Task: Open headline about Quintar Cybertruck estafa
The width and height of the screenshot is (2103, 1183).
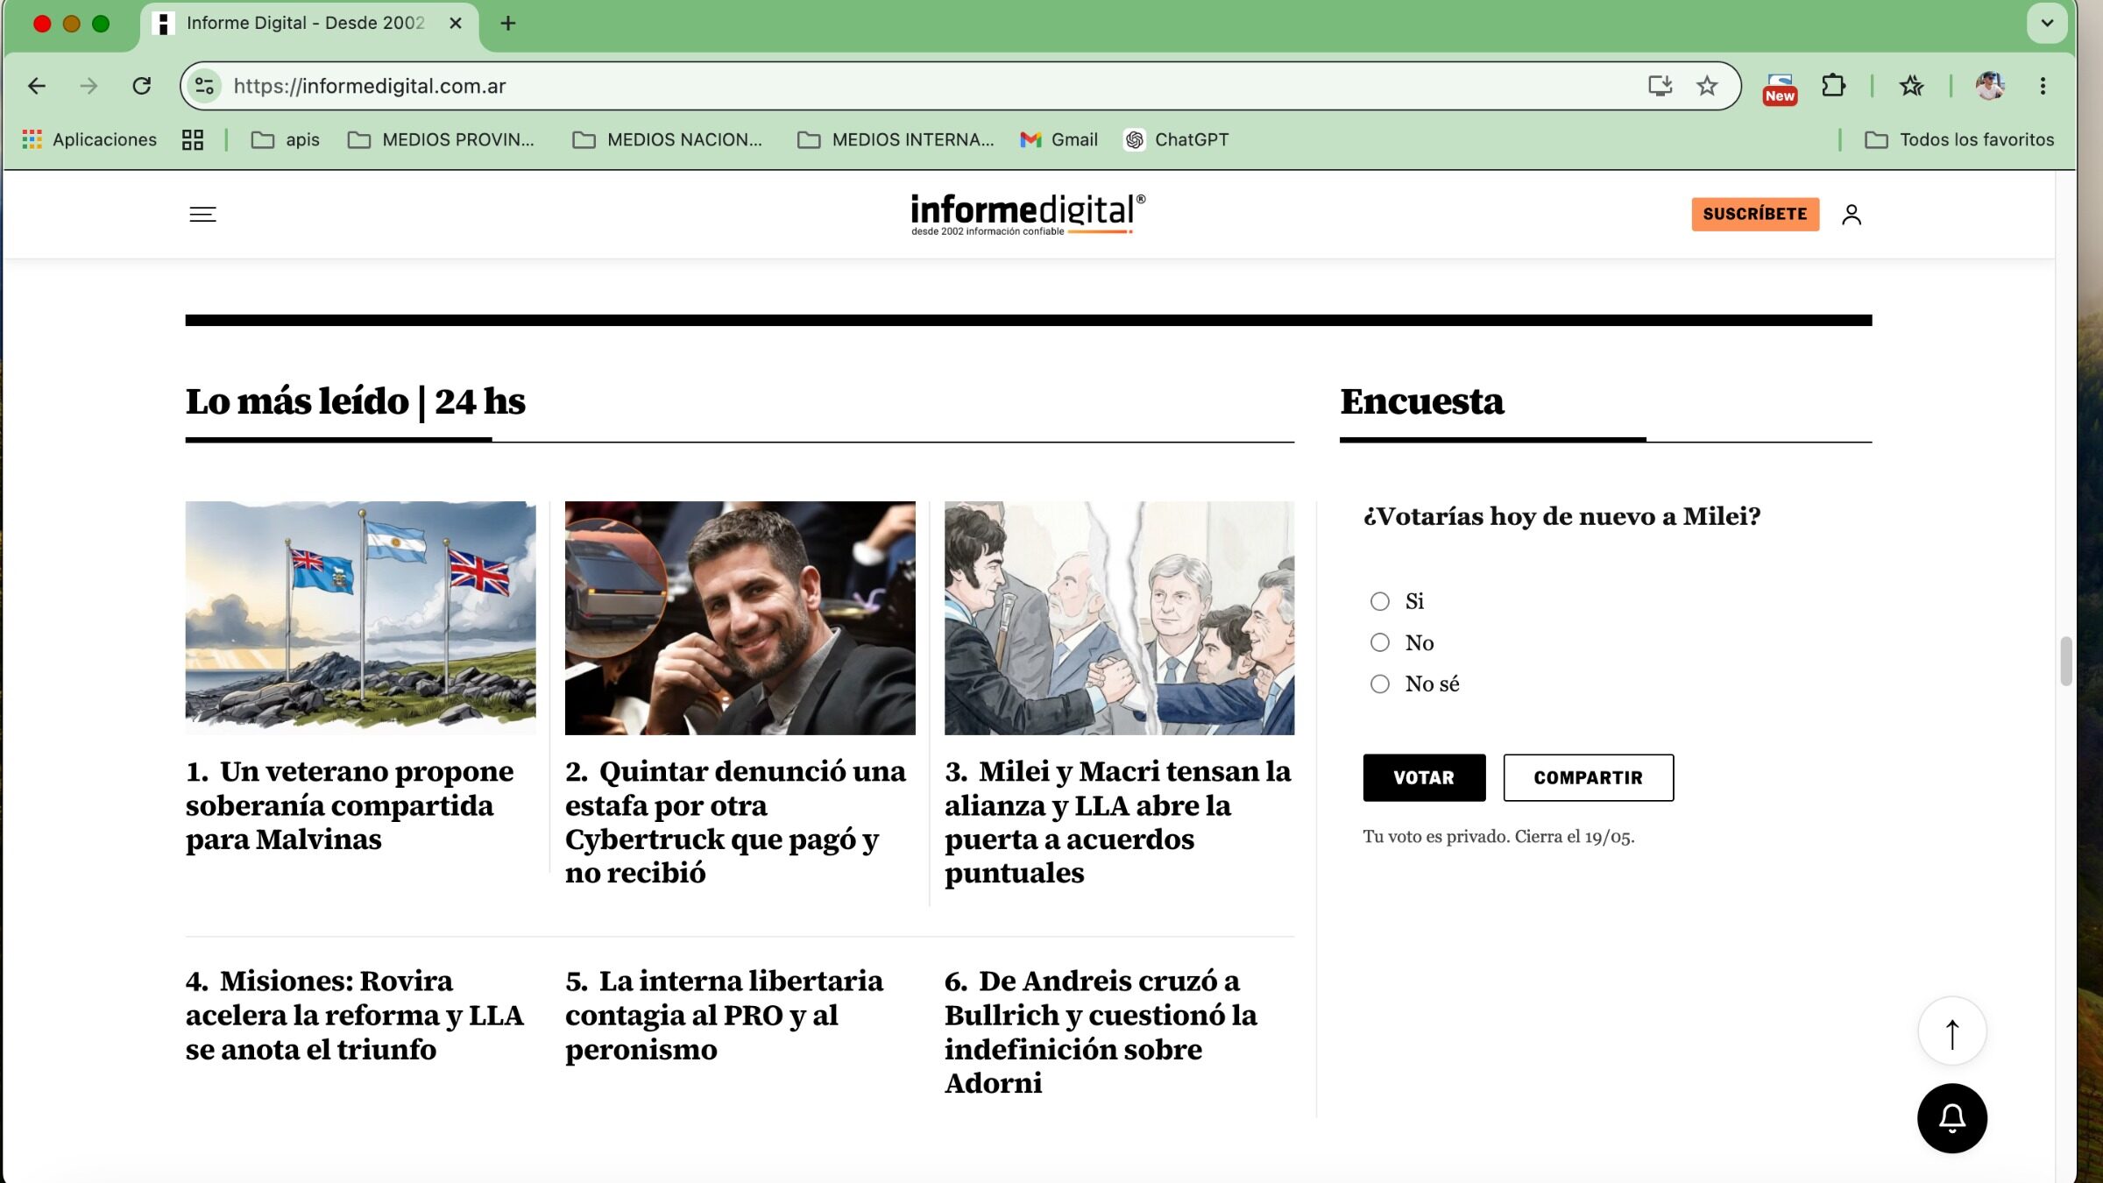Action: [x=736, y=822]
